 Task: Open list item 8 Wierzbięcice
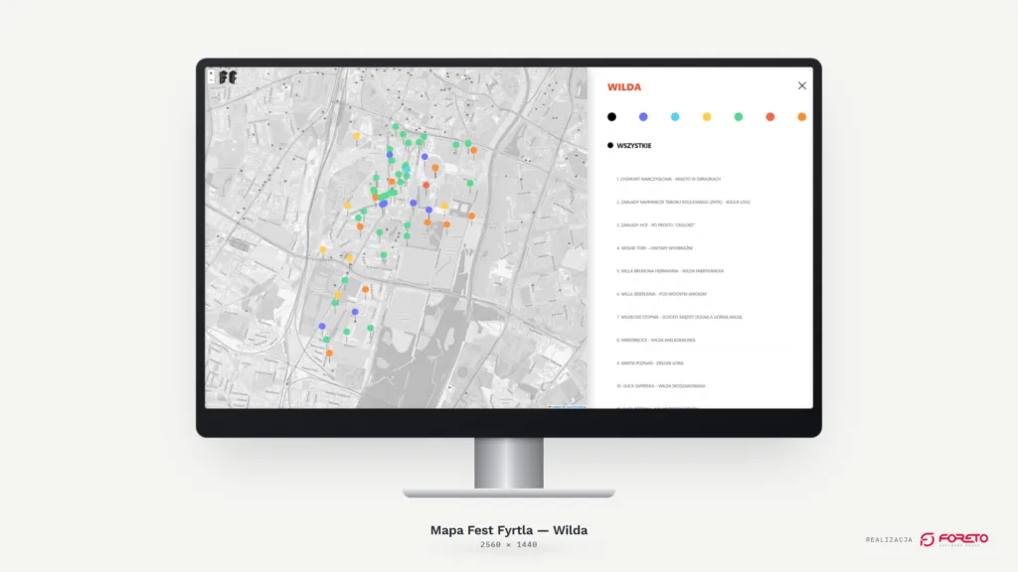tap(656, 341)
